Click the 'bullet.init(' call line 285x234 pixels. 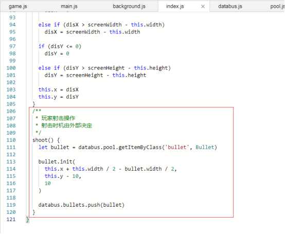(57, 161)
